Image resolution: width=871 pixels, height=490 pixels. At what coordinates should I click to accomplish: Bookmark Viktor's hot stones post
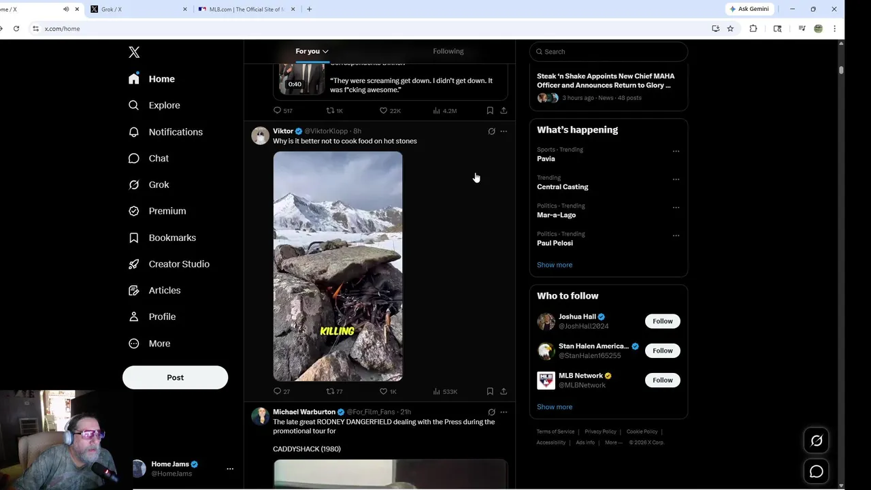click(x=490, y=391)
